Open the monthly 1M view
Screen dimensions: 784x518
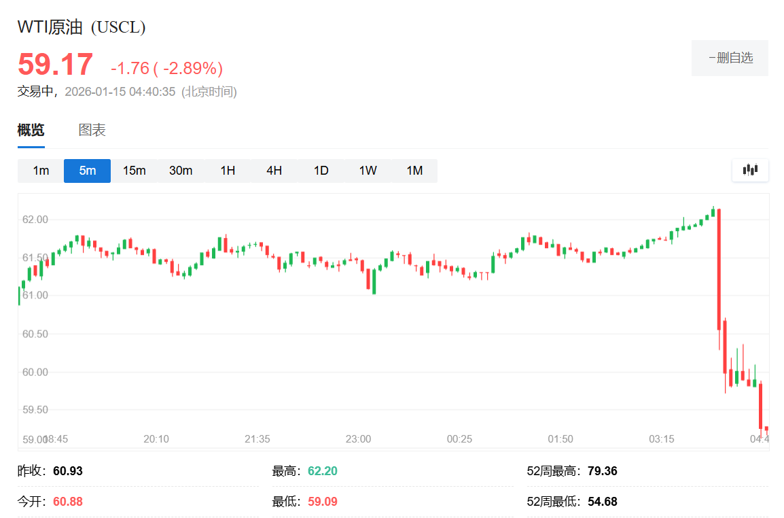coord(414,171)
